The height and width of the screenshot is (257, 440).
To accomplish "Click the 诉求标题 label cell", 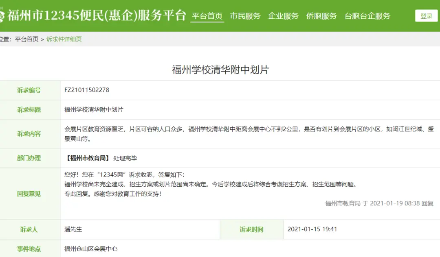I will (29, 110).
